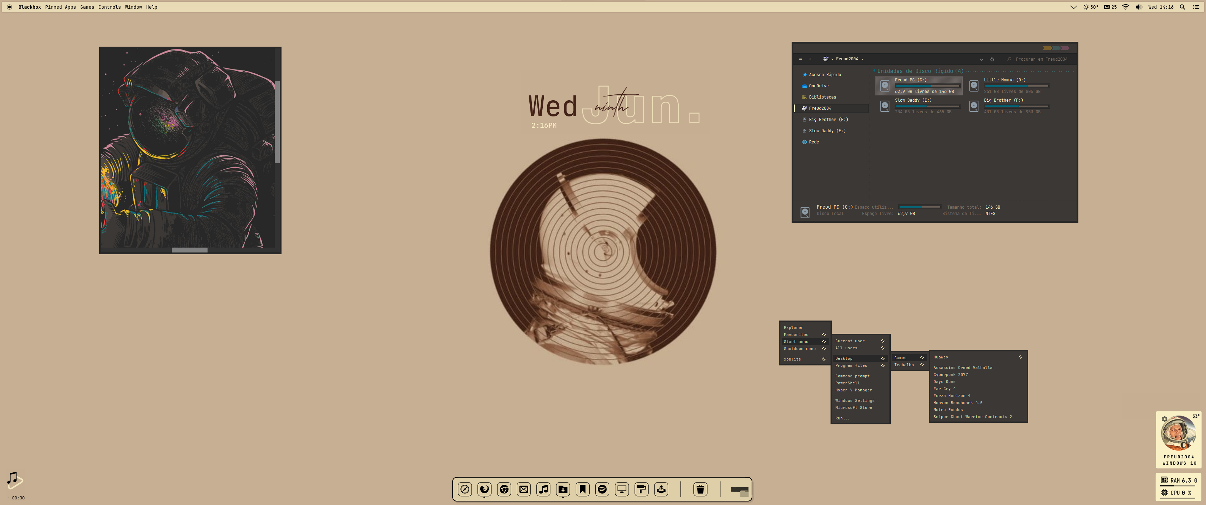
Task: Click Windows Settings in the start menu
Action: coord(854,400)
